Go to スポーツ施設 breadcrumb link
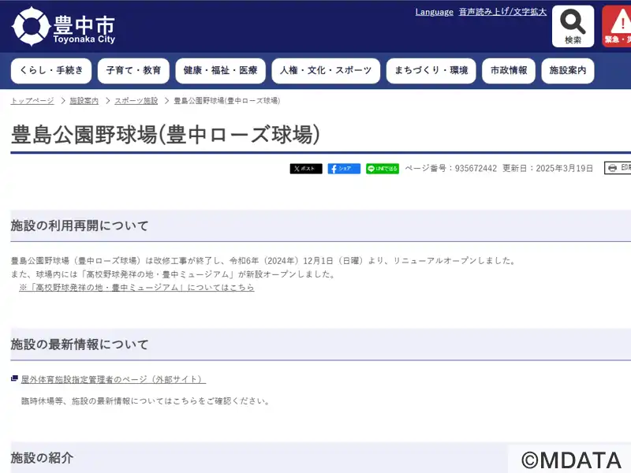This screenshot has height=473, width=631. [x=136, y=101]
